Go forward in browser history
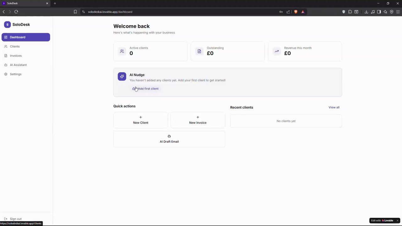The height and width of the screenshot is (226, 402). tap(10, 12)
